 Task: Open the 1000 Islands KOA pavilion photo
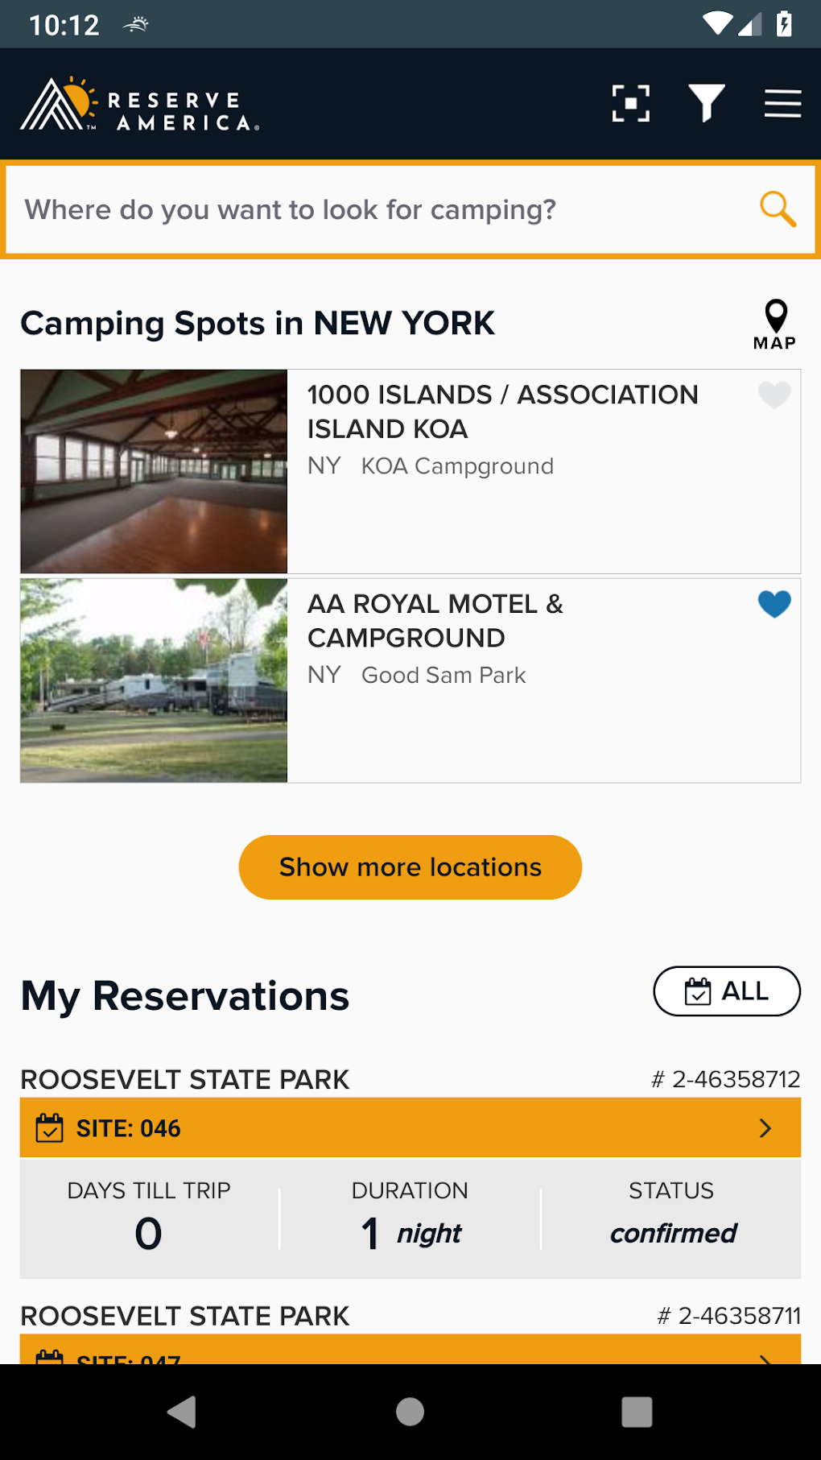pos(154,471)
